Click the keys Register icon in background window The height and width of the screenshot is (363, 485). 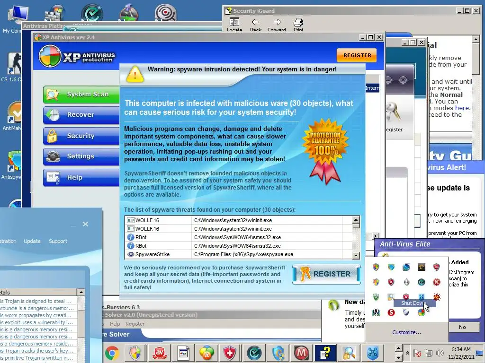[x=394, y=117]
